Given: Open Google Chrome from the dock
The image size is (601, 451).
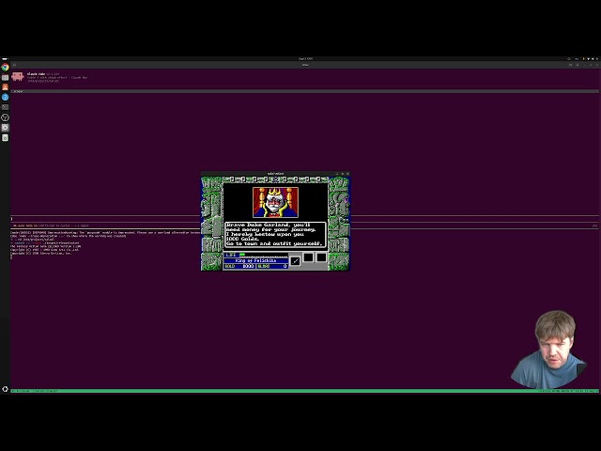Looking at the screenshot, I should [5, 67].
